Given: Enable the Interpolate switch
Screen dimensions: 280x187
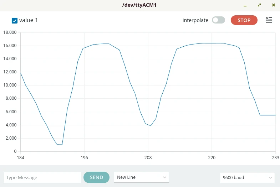Looking at the screenshot, I should (218, 20).
